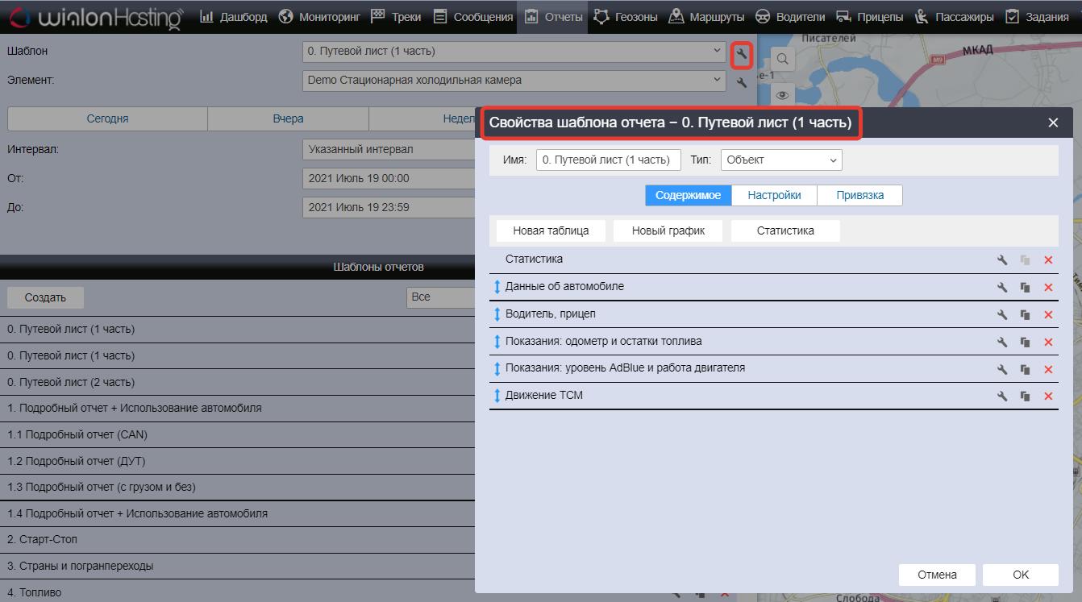Screen dimensions: 1082x602
Task: Open the Водители menu
Action: point(789,16)
